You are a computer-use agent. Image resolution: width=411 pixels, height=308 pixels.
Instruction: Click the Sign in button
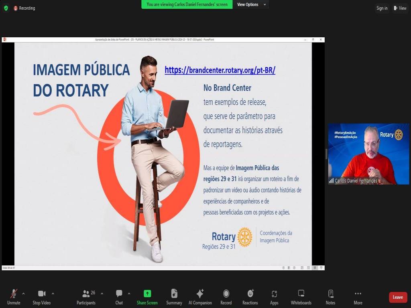pyautogui.click(x=382, y=8)
